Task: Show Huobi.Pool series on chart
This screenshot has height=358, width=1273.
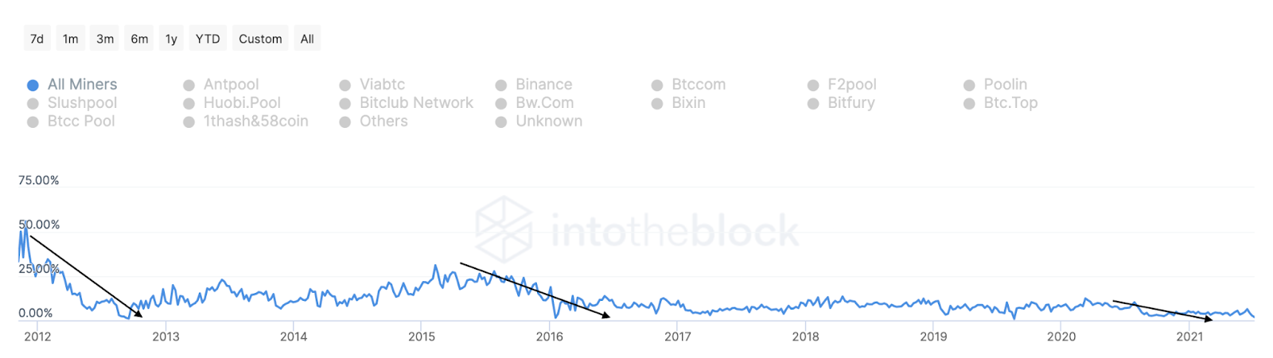Action: 232,102
